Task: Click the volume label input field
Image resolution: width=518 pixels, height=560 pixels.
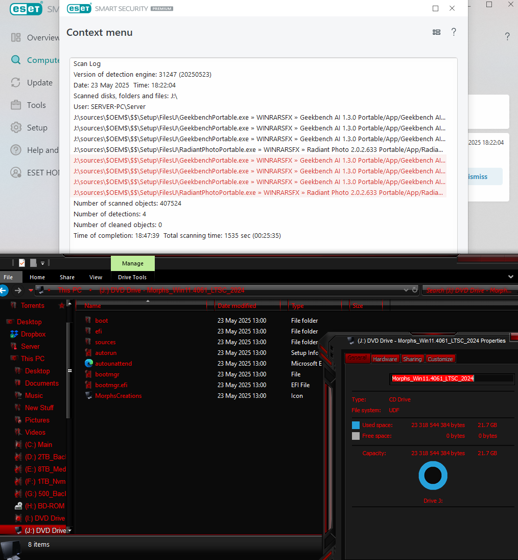Action: tap(452, 378)
